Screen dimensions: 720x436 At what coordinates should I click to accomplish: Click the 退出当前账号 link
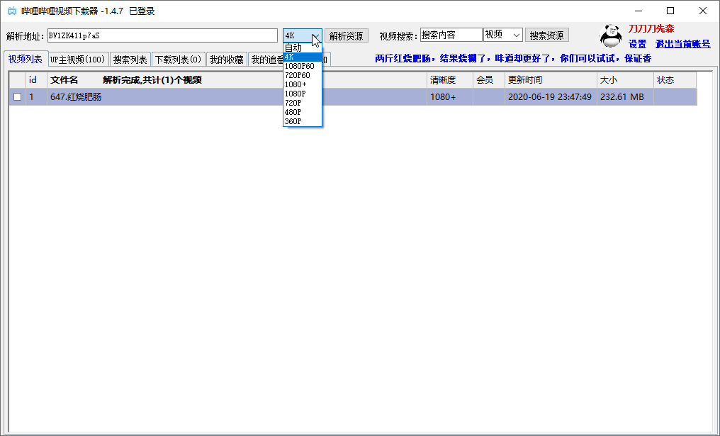(682, 44)
